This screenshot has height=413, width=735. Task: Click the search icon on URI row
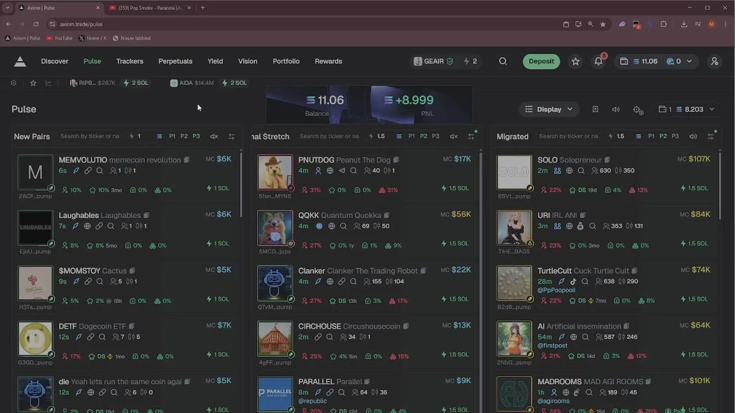tap(592, 226)
